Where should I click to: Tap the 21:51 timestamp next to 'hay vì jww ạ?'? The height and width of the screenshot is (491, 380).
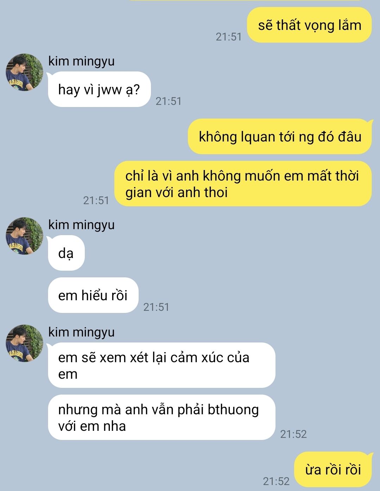click(169, 101)
